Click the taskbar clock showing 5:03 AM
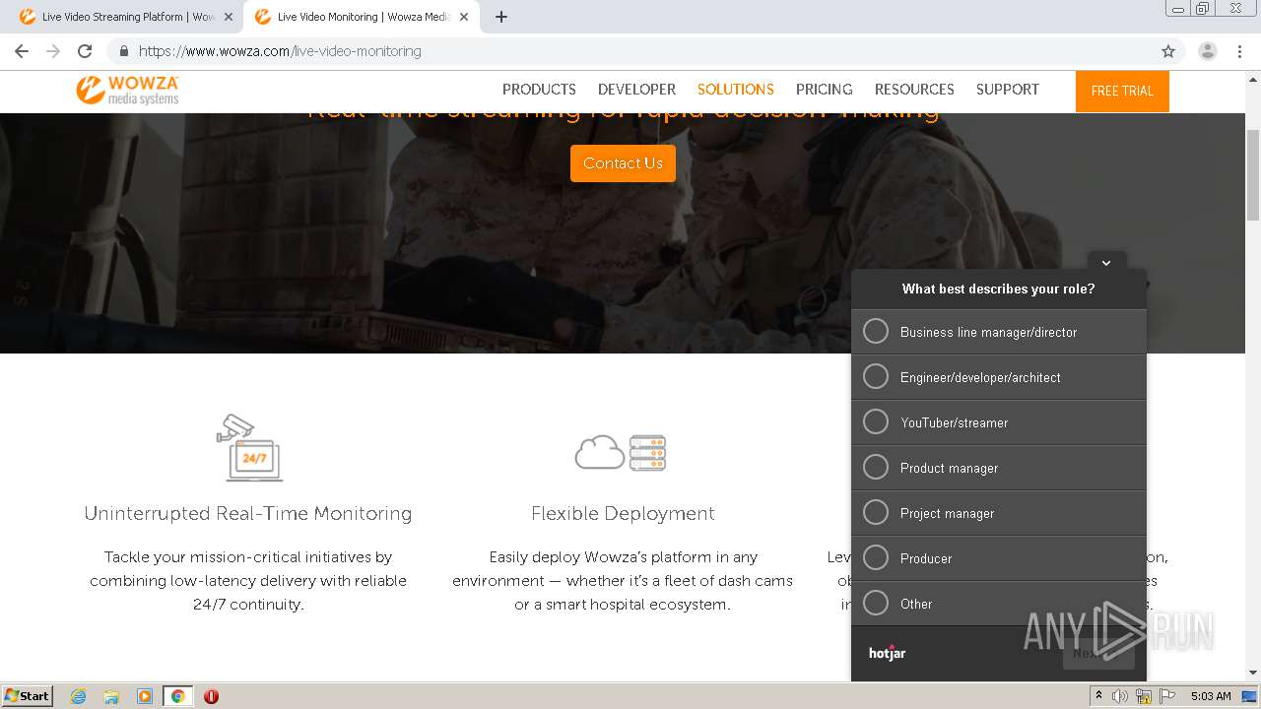Screen dimensions: 1261x709 (x=1210, y=696)
